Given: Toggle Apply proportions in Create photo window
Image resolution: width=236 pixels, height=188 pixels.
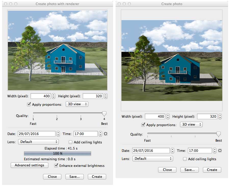Looking at the screenshot, I should (143, 125).
